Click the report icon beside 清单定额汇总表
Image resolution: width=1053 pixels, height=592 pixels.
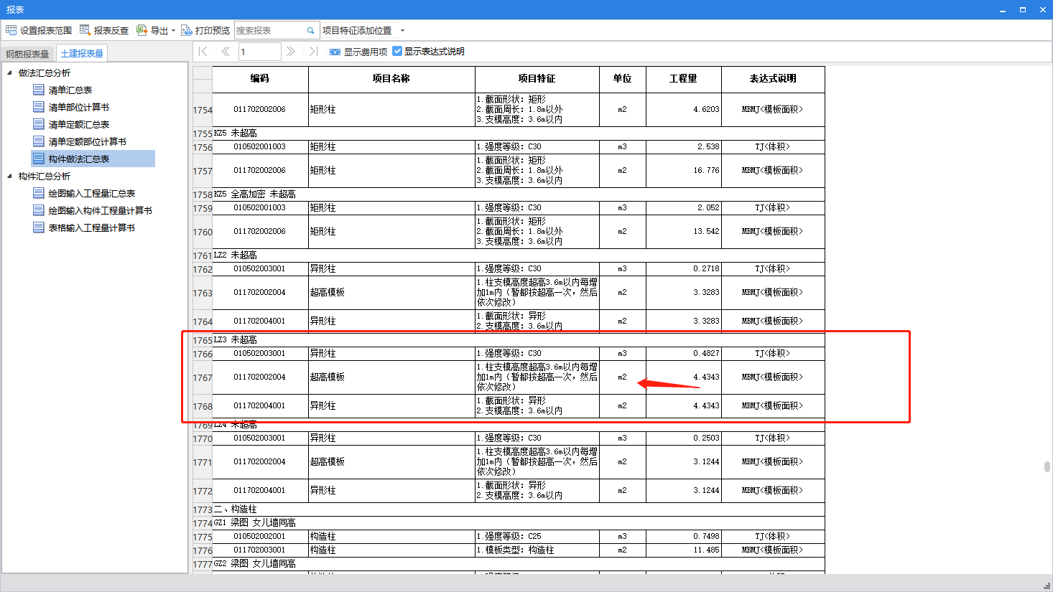(x=39, y=124)
